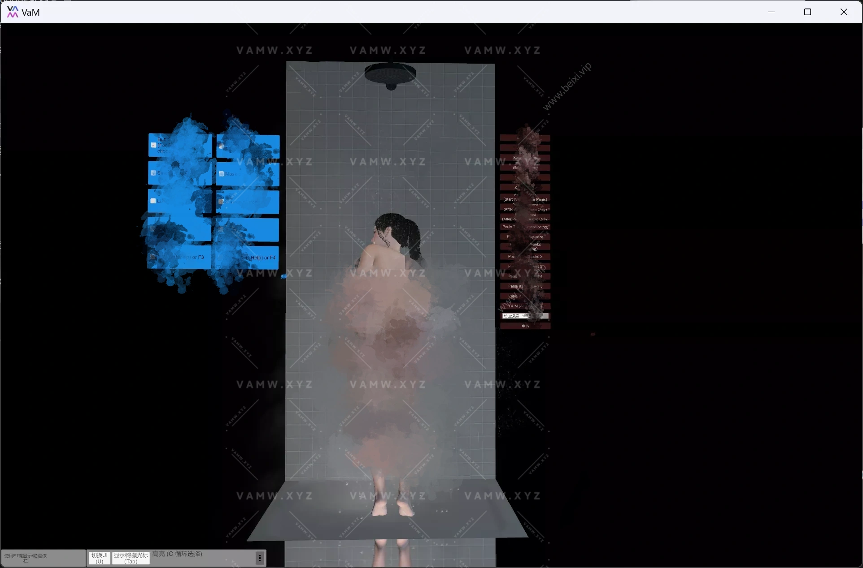Select the Standing Away pose button
This screenshot has width=863, height=568.
point(525,167)
